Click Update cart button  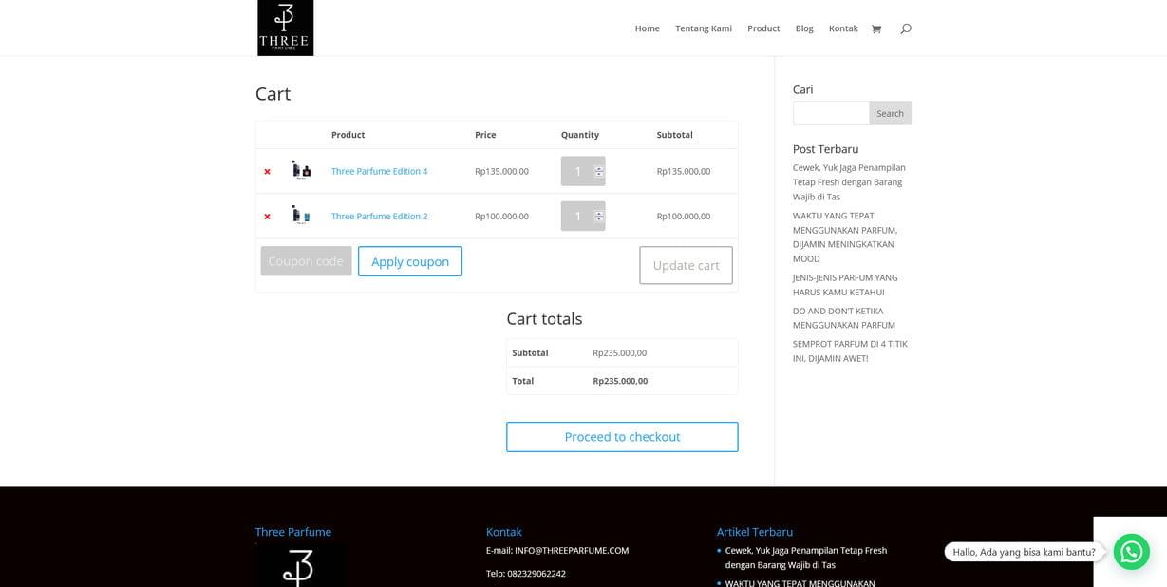point(686,265)
